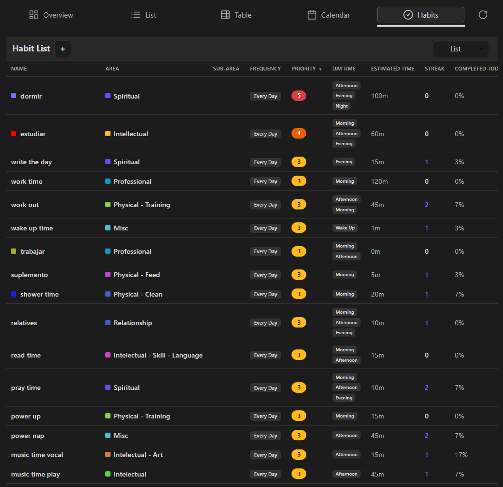Click priority 3 badge for wake up time
This screenshot has width=503, height=487.
(x=299, y=228)
